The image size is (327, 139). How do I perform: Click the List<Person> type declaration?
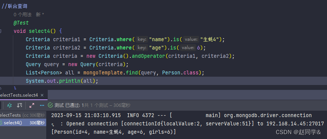coord(44,73)
